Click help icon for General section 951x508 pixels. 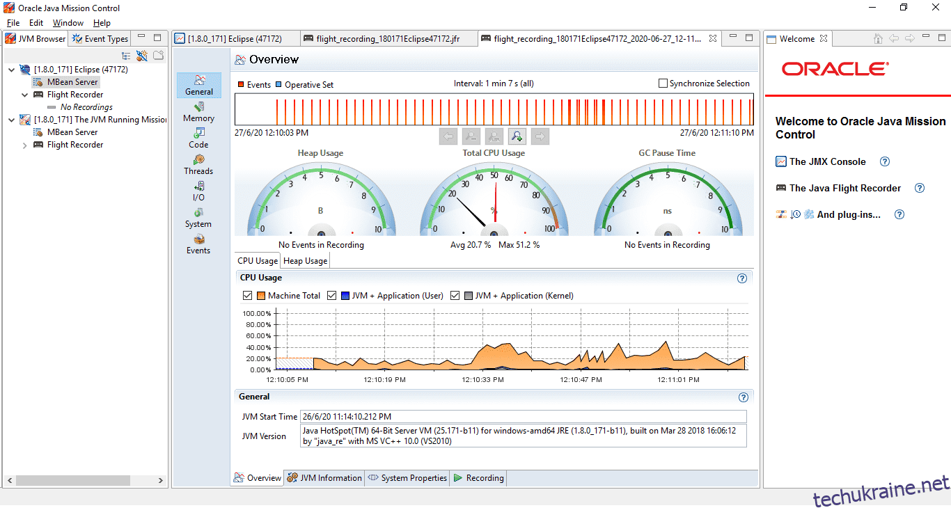pyautogui.click(x=744, y=397)
